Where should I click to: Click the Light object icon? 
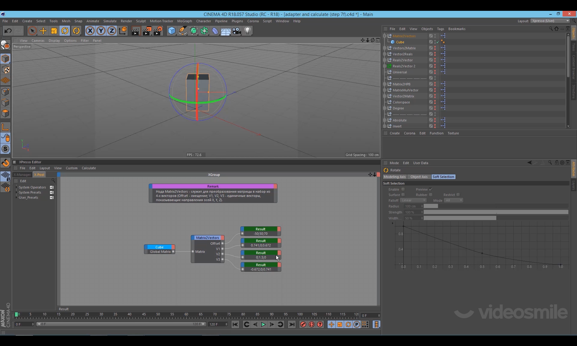click(x=248, y=31)
